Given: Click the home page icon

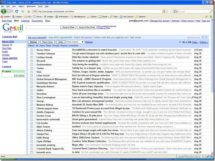Looking at the screenshot, I should (28, 11).
